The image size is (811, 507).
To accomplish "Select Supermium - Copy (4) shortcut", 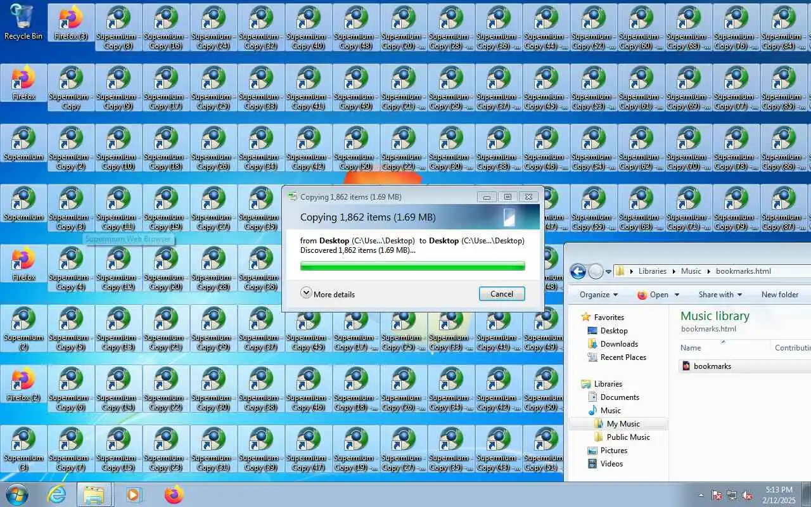I will (71, 268).
